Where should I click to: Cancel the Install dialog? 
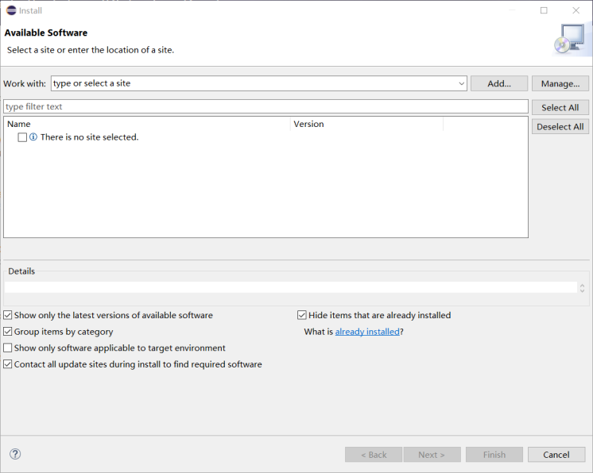(x=556, y=455)
